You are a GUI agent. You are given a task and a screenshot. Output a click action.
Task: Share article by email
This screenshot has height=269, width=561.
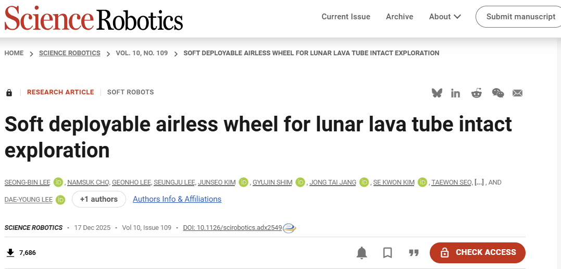517,93
